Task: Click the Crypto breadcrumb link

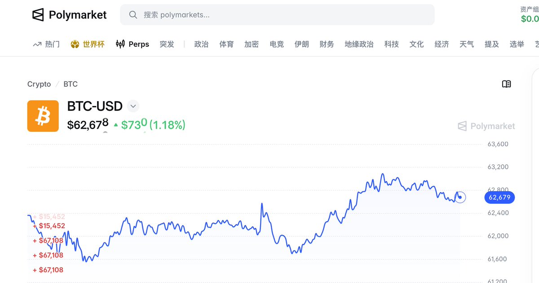Action: coord(39,84)
